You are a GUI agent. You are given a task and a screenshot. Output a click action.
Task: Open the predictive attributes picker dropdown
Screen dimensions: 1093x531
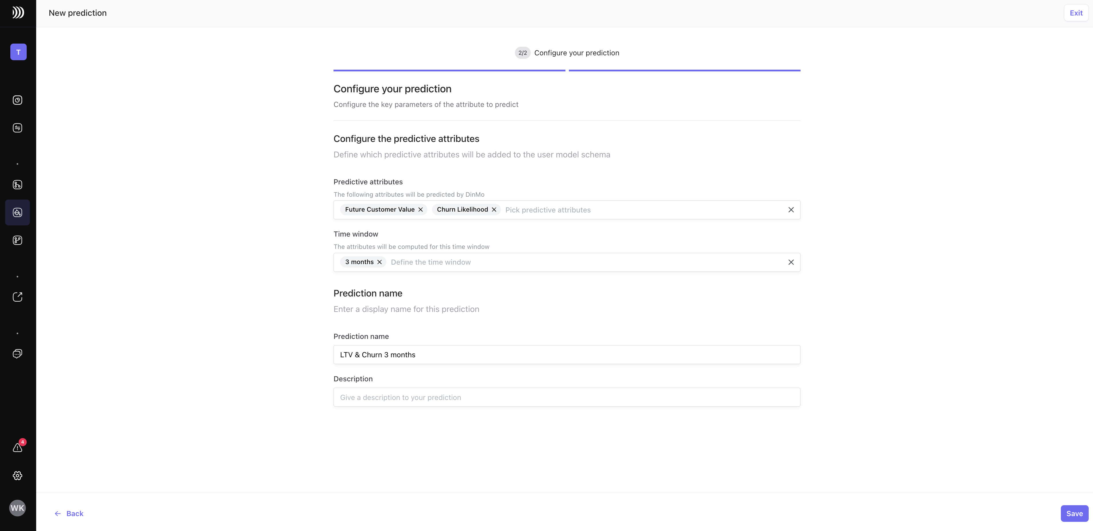click(636, 210)
